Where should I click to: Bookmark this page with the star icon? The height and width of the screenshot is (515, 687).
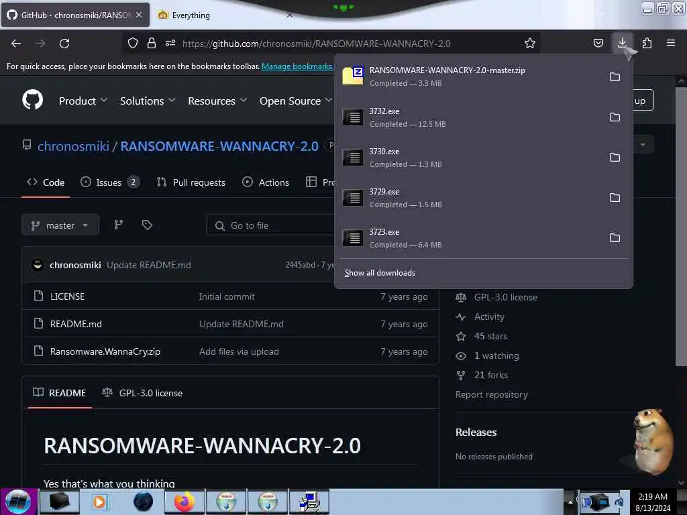point(530,43)
